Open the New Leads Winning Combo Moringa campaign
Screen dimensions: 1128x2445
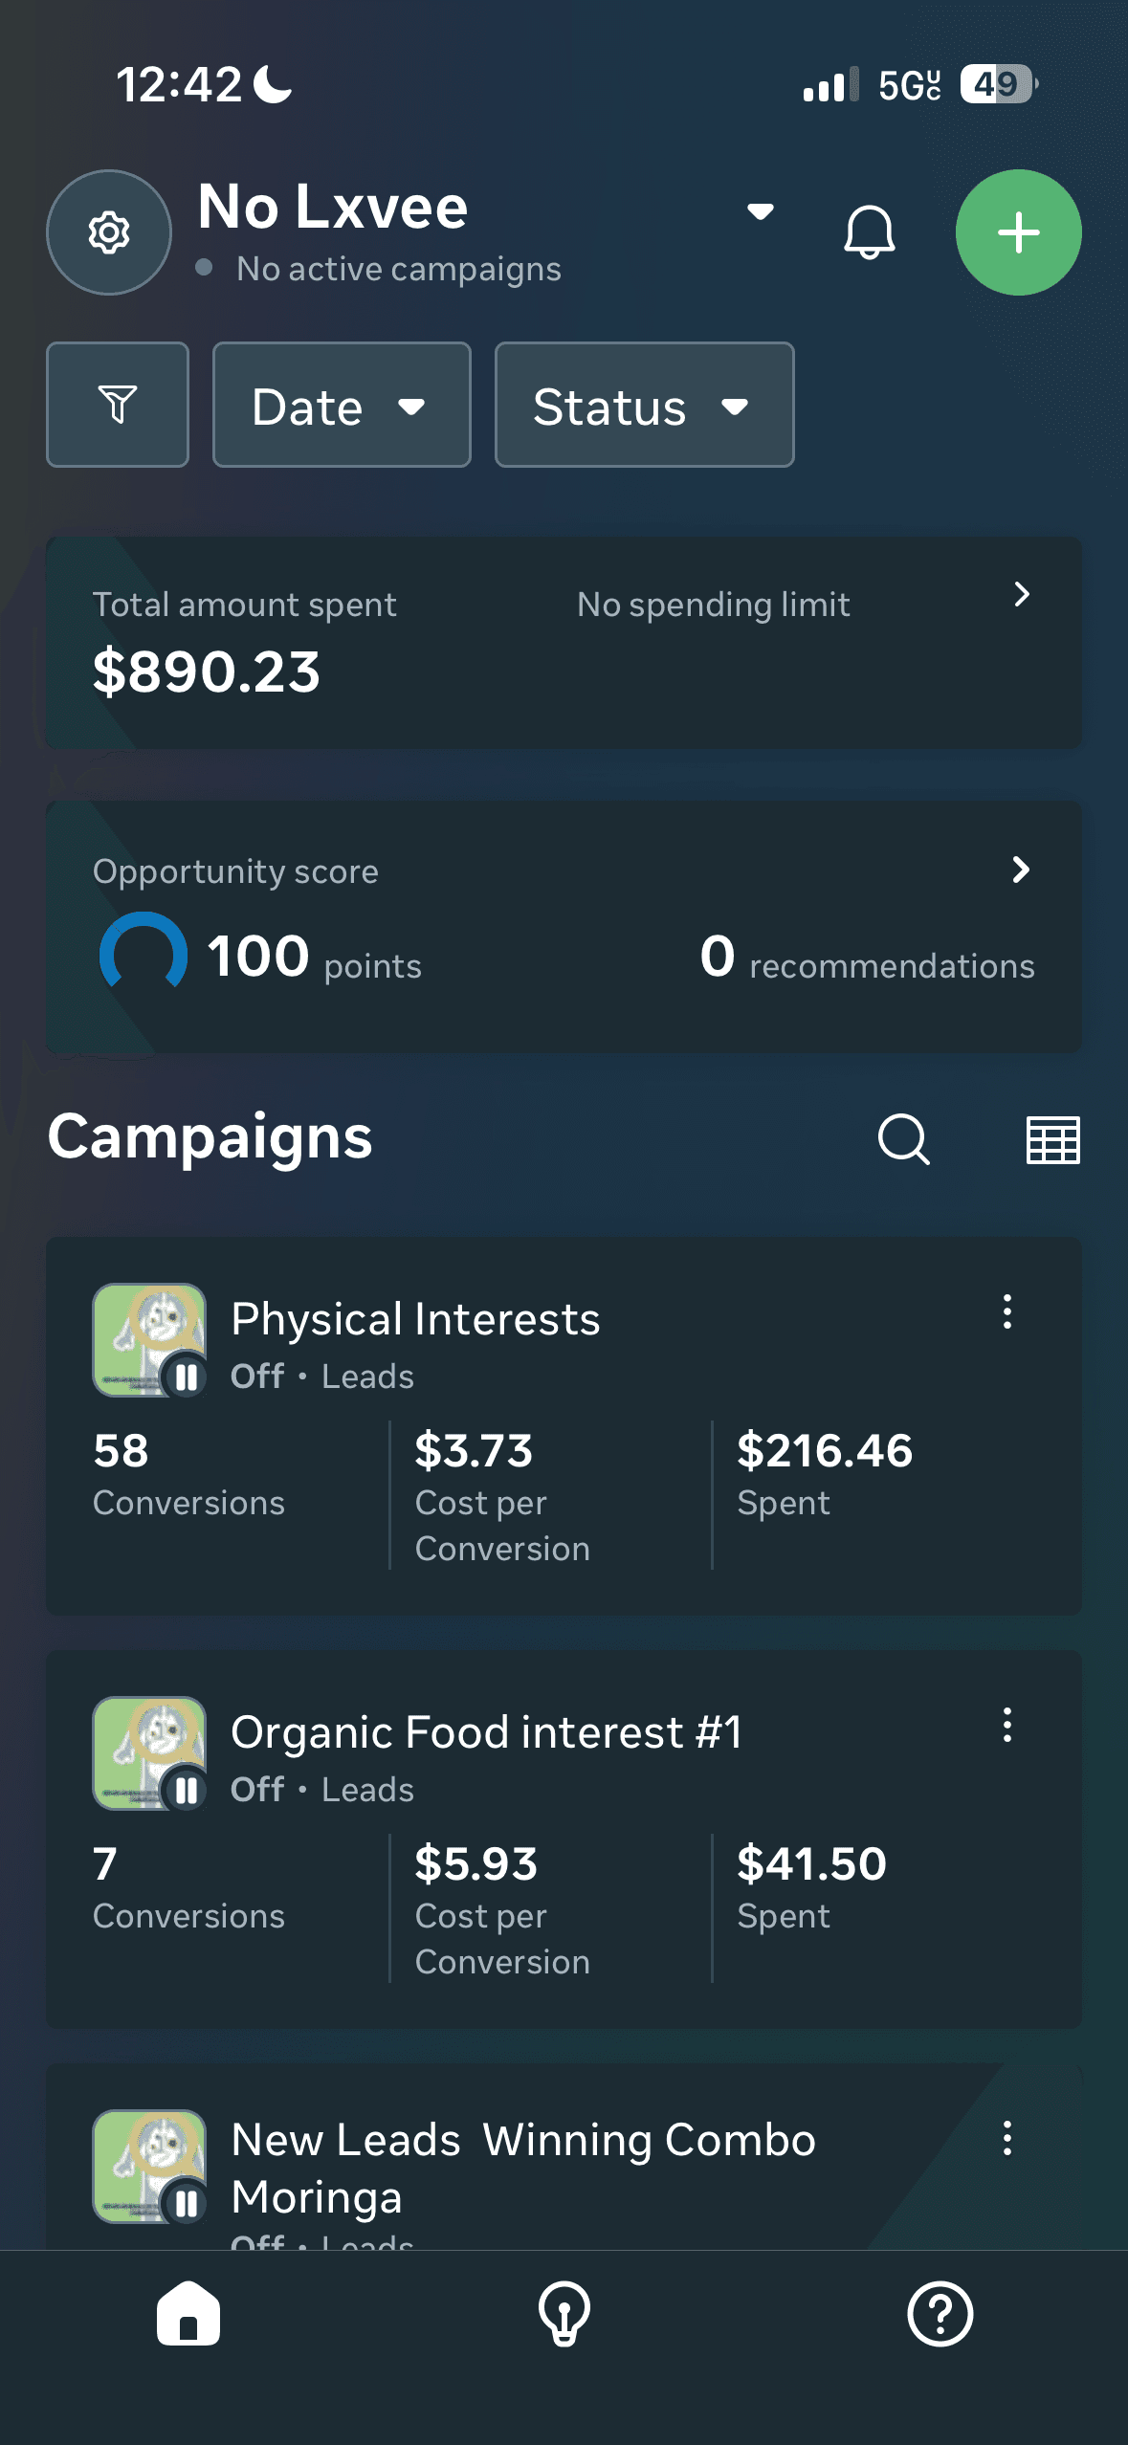tap(522, 2168)
